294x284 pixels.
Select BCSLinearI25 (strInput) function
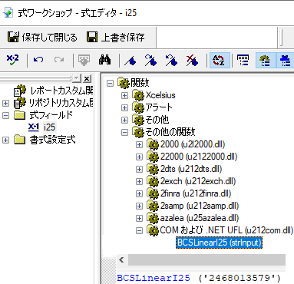coord(220,243)
